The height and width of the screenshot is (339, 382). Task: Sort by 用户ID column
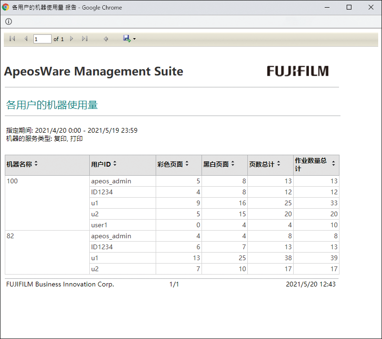(x=115, y=164)
